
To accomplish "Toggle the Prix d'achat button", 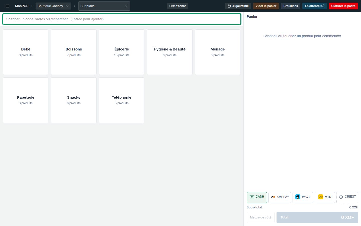I will [177, 6].
